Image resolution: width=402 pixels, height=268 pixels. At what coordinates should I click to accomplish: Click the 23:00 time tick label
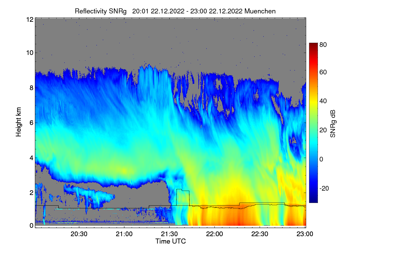pyautogui.click(x=305, y=234)
